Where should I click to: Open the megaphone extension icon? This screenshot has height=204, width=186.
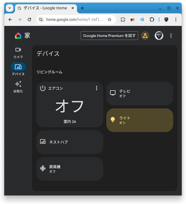pos(132,20)
